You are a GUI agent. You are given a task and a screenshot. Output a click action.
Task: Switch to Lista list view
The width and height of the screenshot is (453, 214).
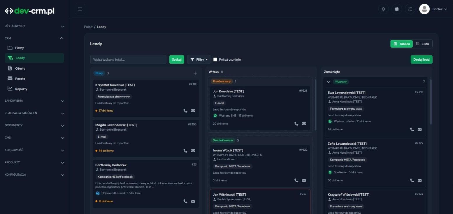click(x=422, y=44)
